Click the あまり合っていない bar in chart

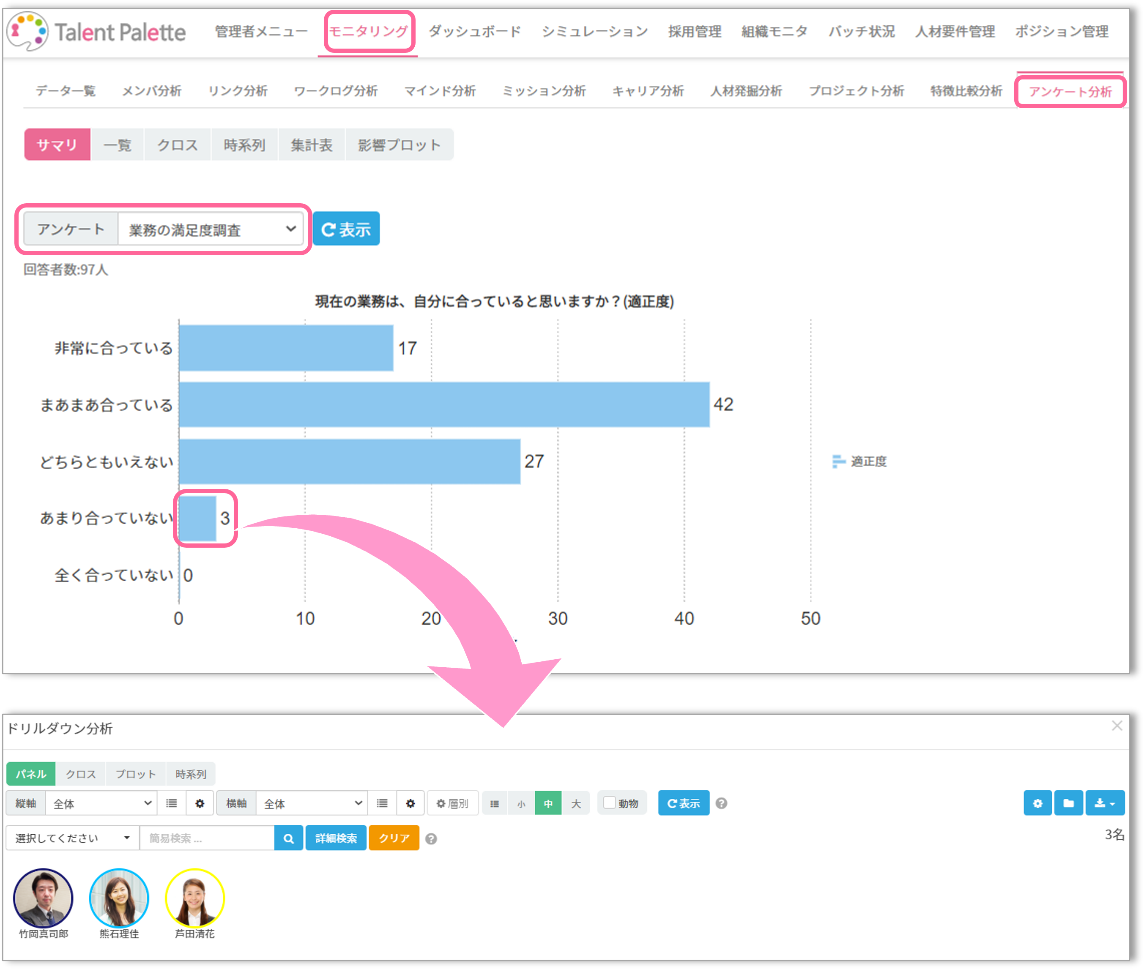coord(197,518)
